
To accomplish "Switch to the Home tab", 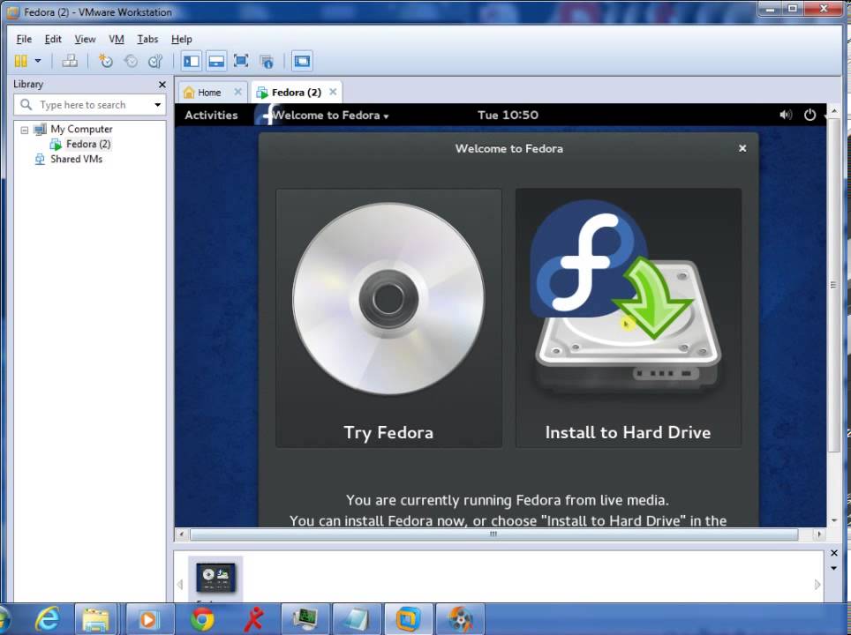I will (209, 93).
